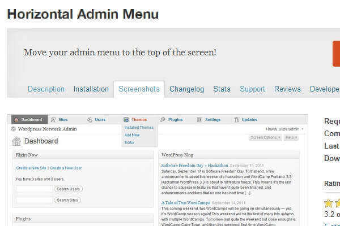Click the Themes menu icon
This screenshot has width=340, height=226.
[126, 120]
